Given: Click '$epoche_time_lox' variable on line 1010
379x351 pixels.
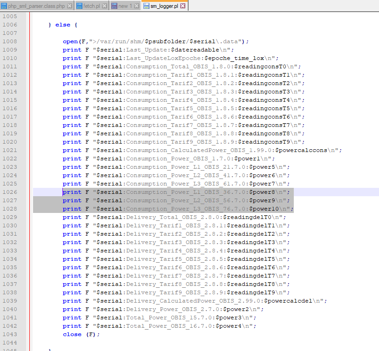Looking at the screenshot, I should [234, 59].
